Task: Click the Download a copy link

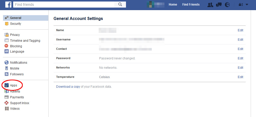Action: click(x=68, y=87)
